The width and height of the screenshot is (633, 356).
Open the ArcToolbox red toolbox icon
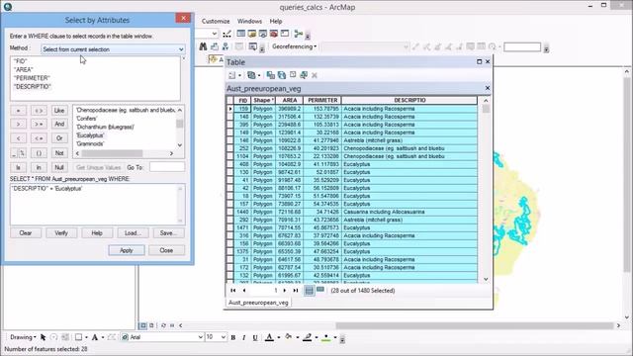point(274,34)
